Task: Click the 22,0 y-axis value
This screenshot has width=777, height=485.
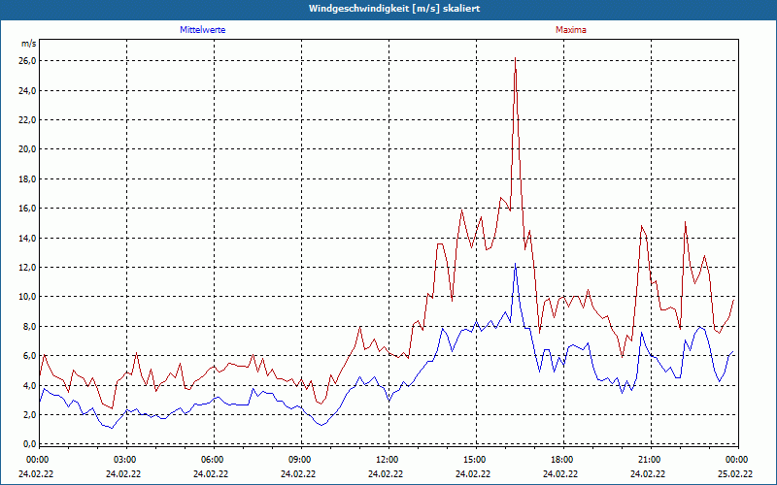Action: tap(28, 119)
